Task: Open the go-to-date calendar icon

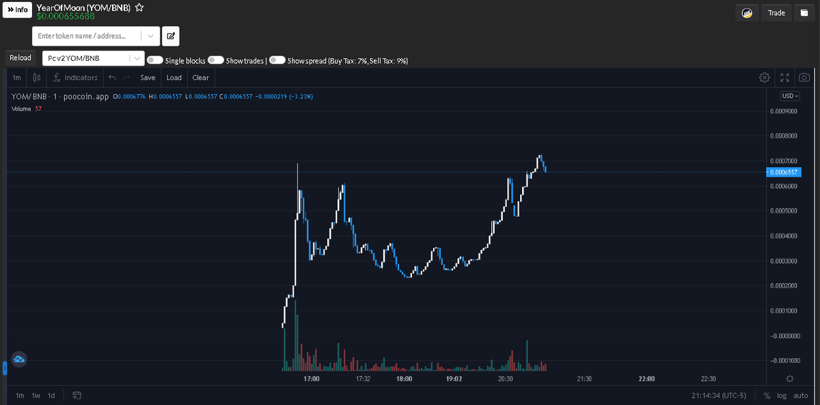Action: click(77, 395)
